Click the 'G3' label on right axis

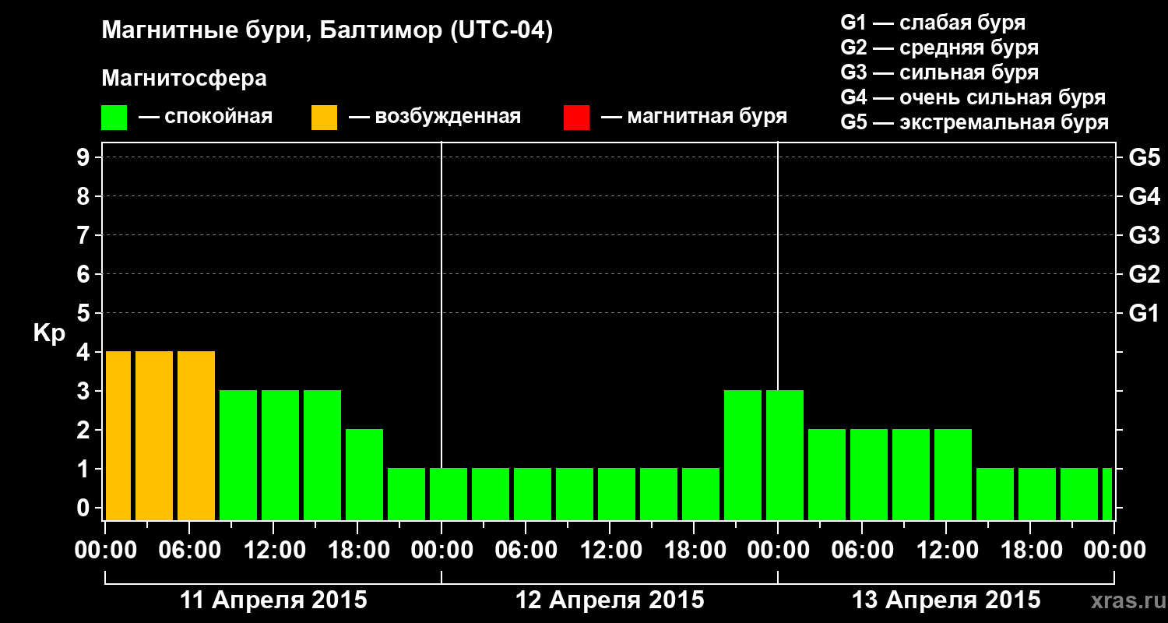(1144, 235)
